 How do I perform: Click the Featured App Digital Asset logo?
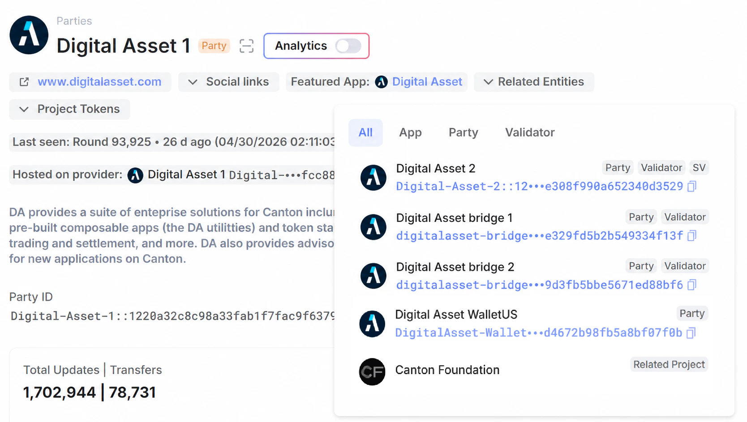[x=381, y=82]
